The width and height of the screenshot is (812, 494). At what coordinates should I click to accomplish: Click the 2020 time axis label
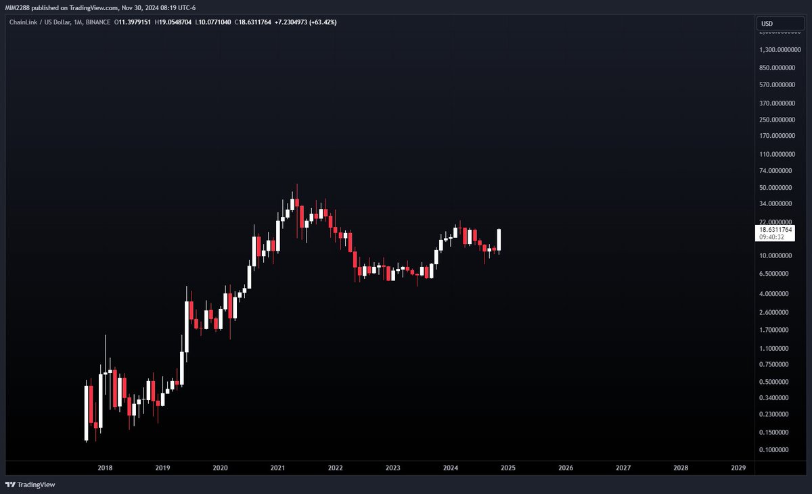(x=220, y=468)
